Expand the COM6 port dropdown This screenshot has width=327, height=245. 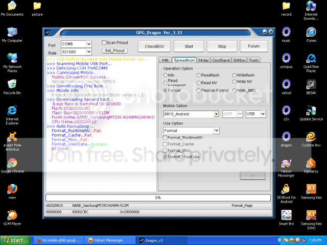[x=89, y=44]
